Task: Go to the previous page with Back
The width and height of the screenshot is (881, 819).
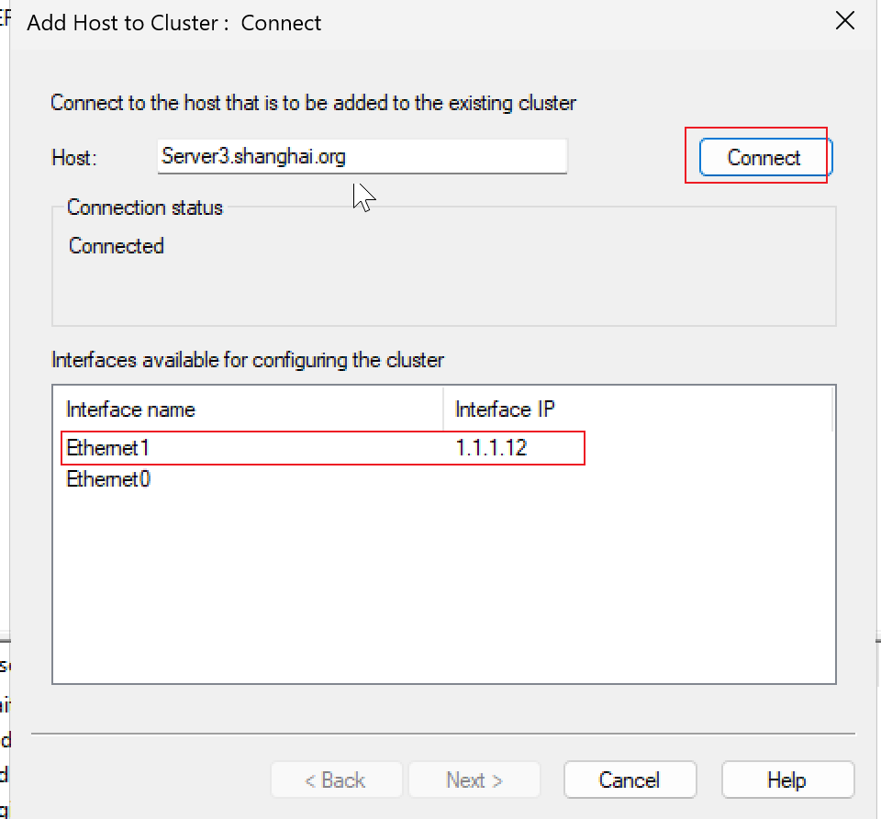Action: pos(336,780)
